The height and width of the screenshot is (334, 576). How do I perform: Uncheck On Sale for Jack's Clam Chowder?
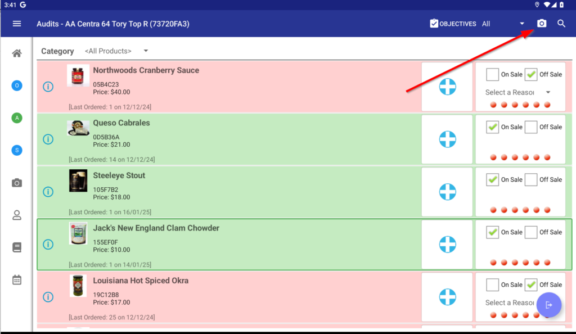(492, 232)
